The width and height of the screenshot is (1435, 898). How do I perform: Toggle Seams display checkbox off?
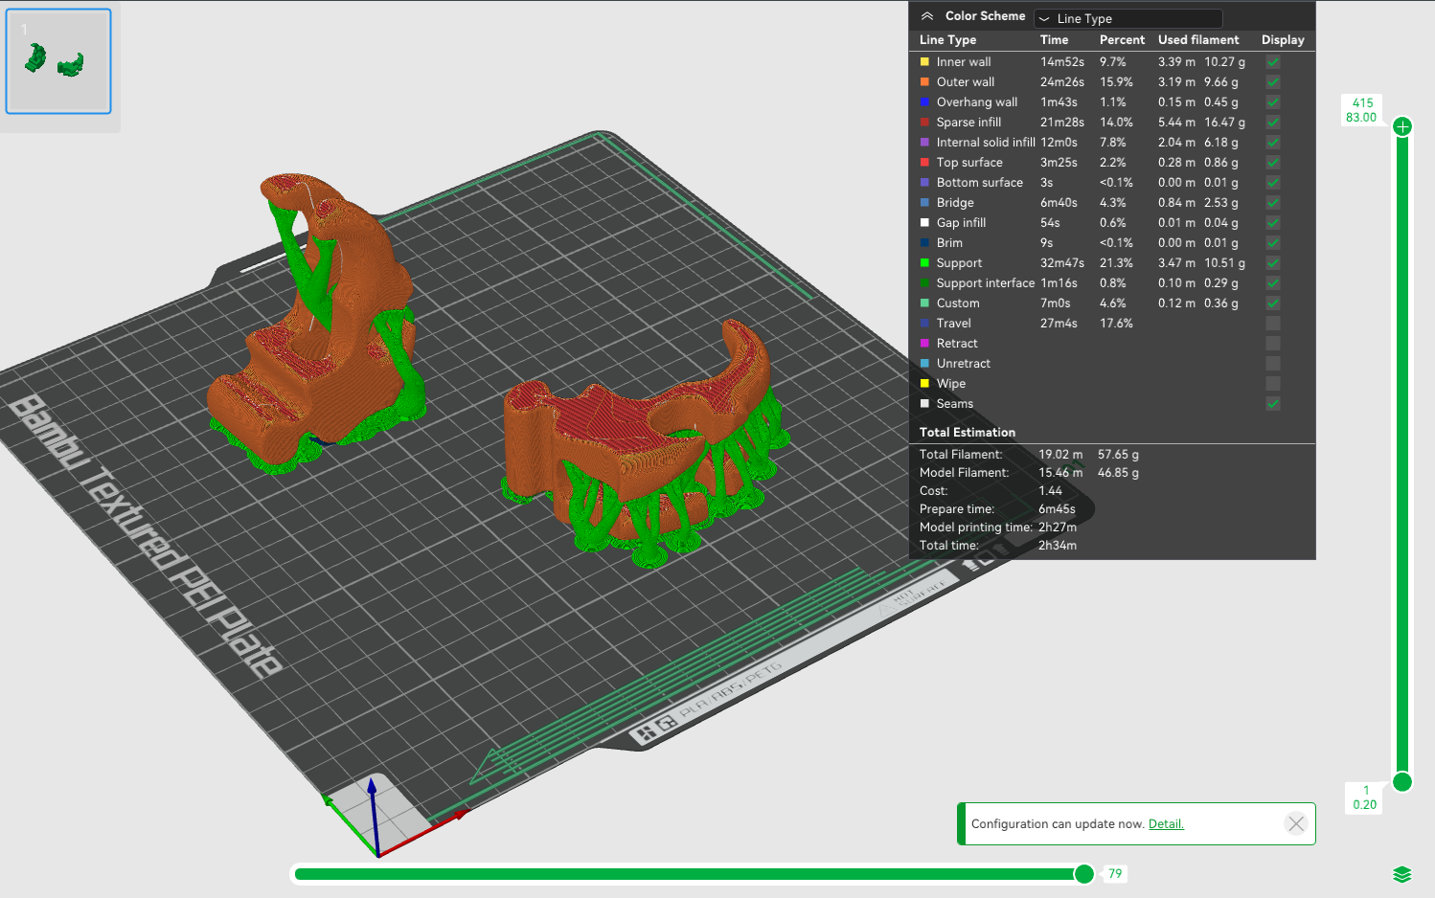[1272, 404]
